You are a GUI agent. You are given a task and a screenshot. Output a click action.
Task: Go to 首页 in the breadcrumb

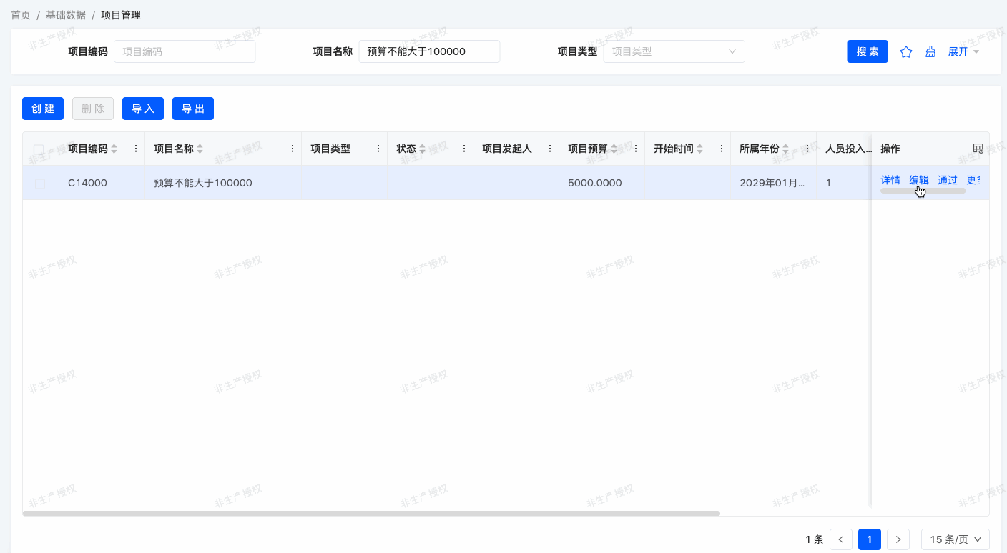click(x=21, y=15)
